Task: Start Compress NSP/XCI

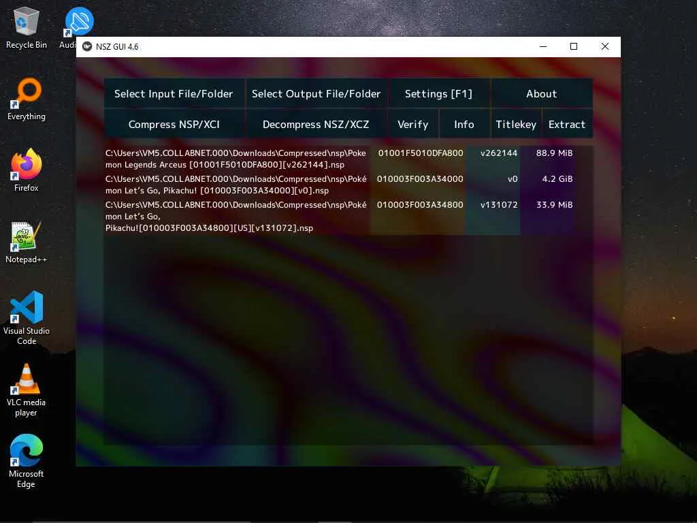Action: pos(174,125)
